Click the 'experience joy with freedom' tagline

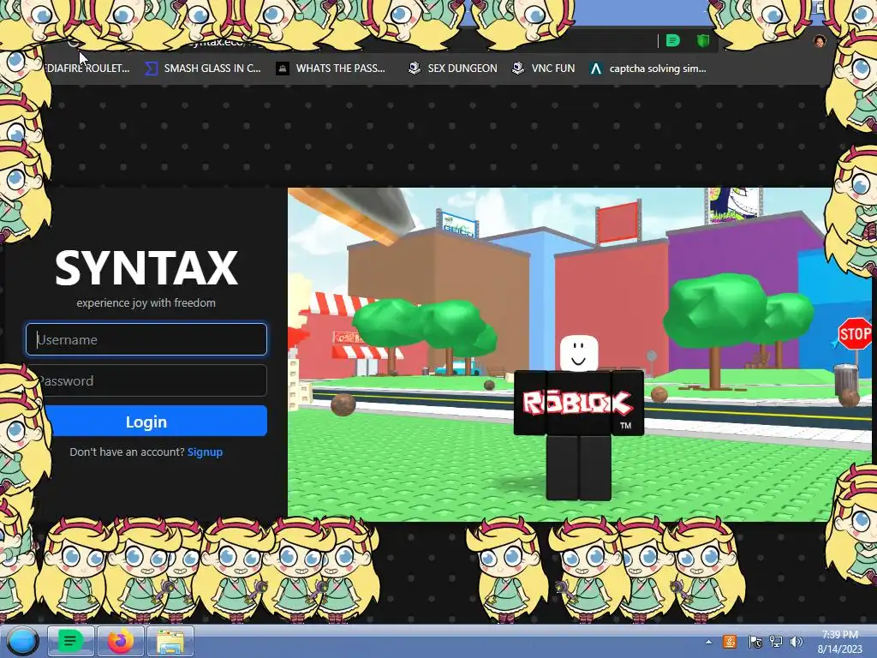point(146,302)
